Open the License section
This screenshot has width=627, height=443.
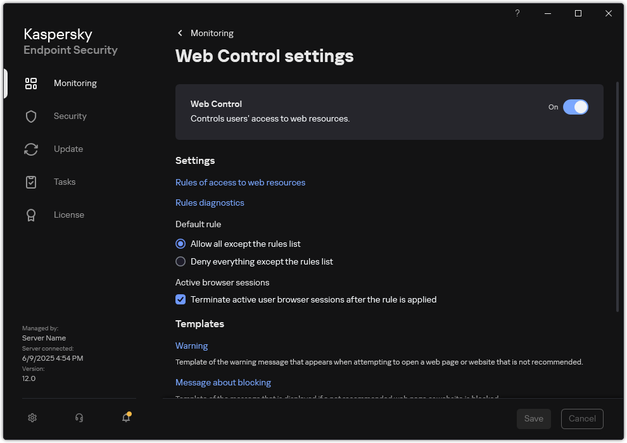point(69,215)
